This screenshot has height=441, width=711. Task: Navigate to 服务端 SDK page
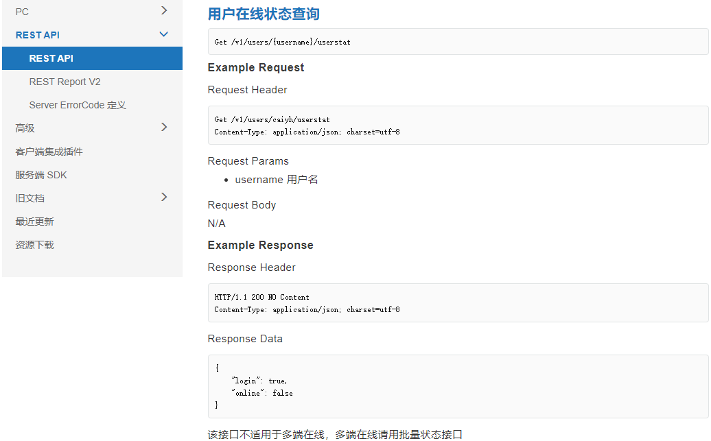point(41,175)
